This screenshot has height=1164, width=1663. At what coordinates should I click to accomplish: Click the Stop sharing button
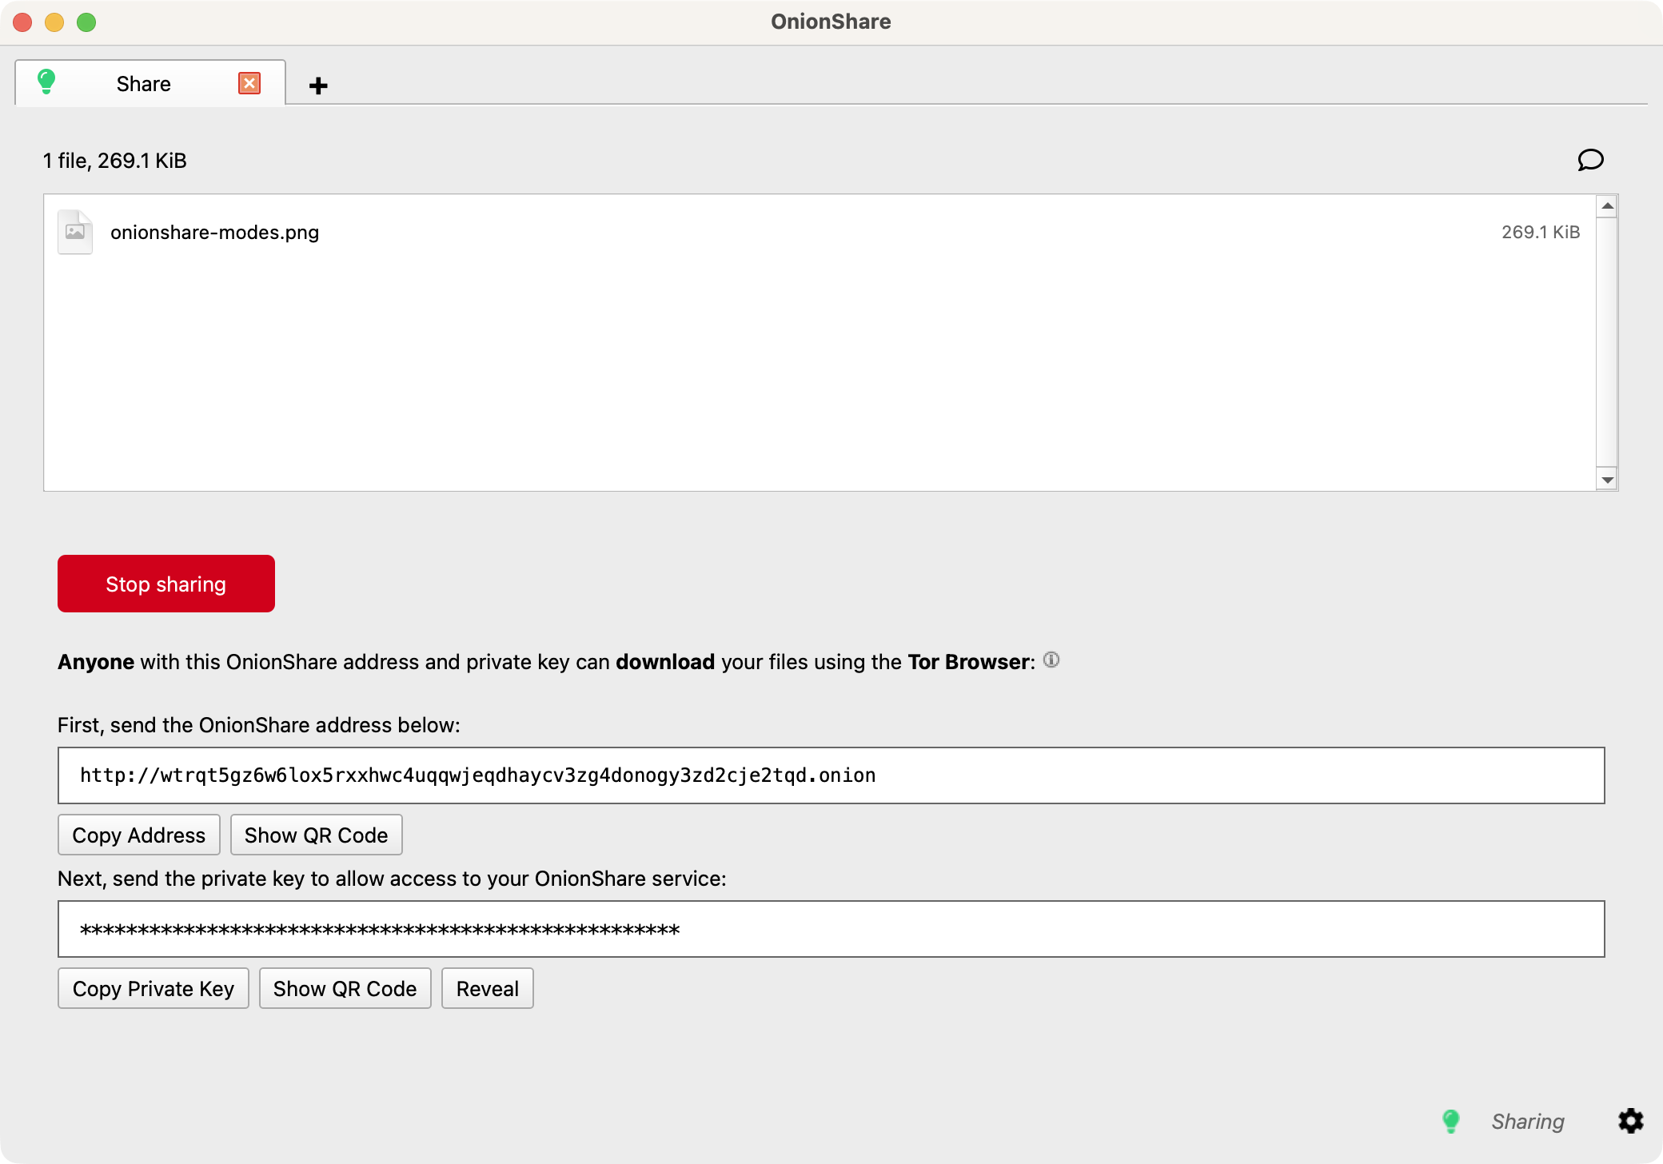166,584
